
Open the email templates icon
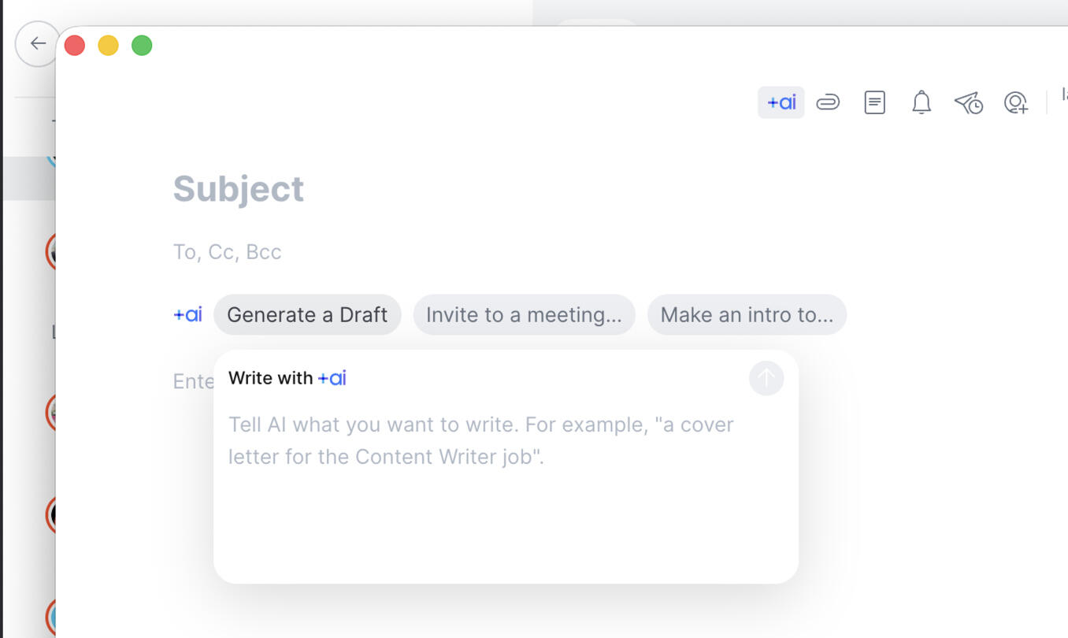tap(874, 102)
